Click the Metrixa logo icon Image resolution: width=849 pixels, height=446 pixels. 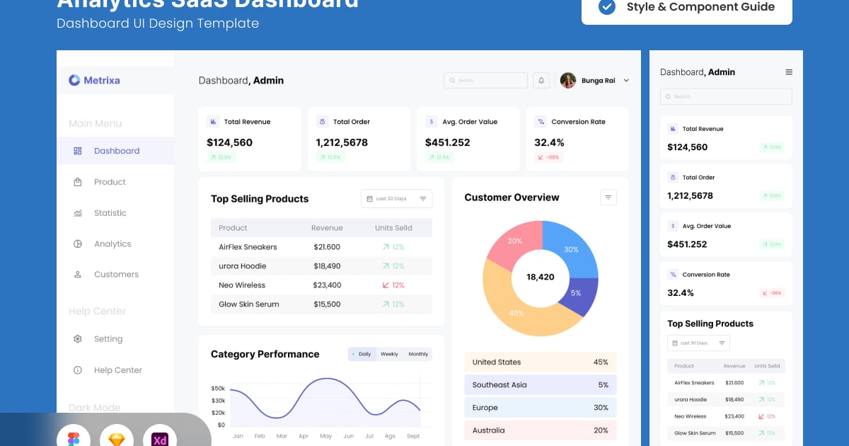click(x=74, y=81)
